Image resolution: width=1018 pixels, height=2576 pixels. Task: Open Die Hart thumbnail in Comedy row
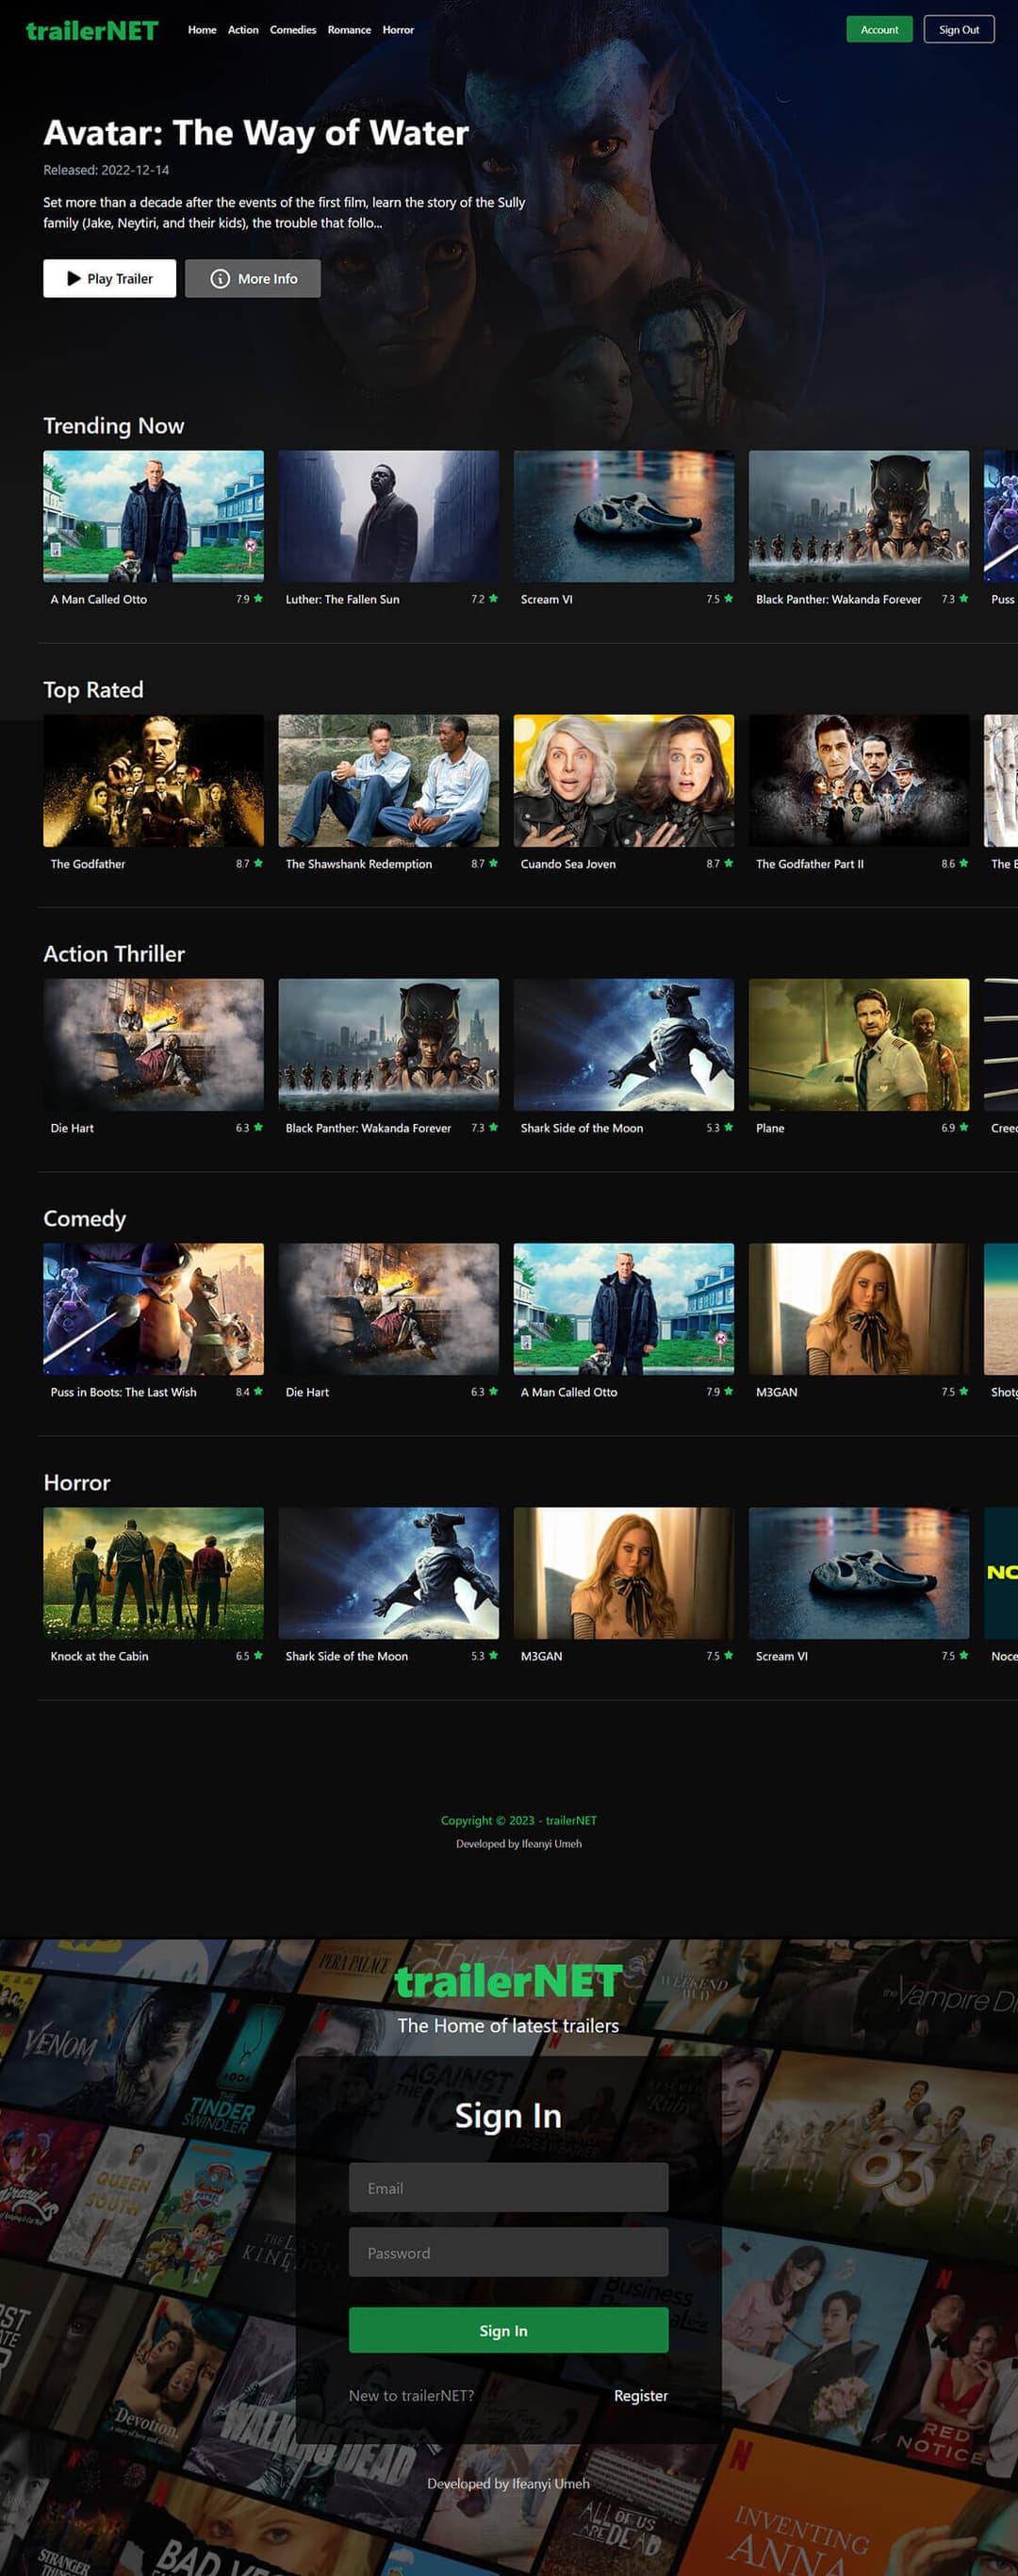click(x=388, y=1309)
